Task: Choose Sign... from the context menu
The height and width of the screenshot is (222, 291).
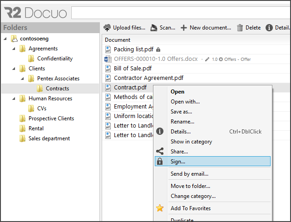Action: pyautogui.click(x=178, y=162)
